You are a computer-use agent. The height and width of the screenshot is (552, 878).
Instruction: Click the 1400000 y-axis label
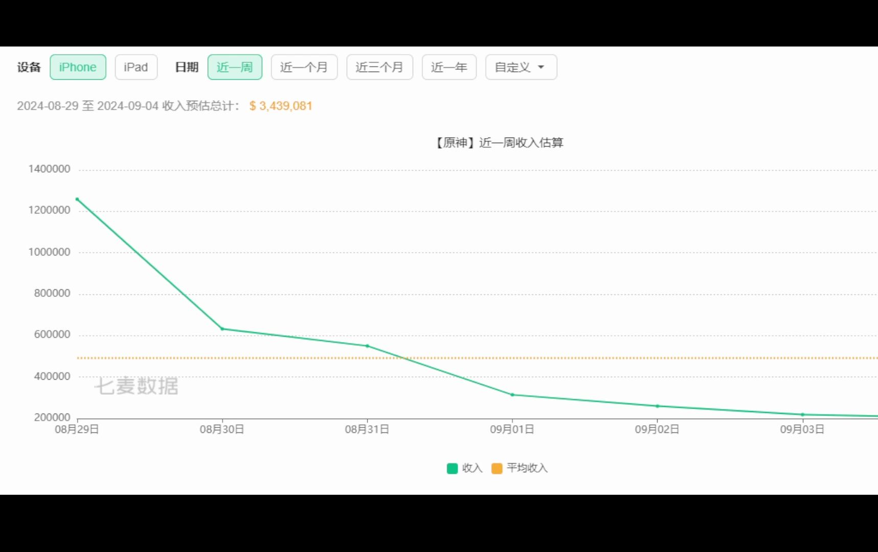click(x=50, y=169)
